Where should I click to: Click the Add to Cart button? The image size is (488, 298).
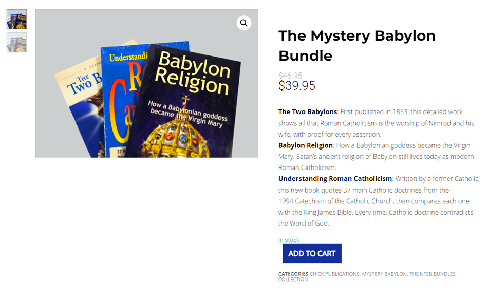[x=312, y=253]
